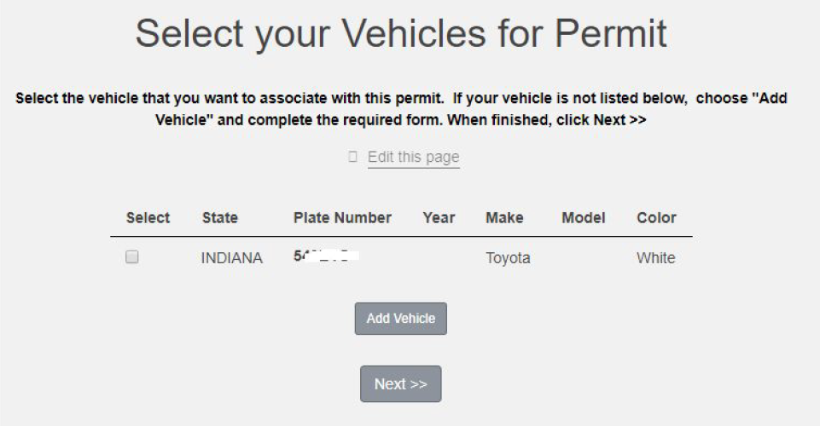Click the partially hidden plate number value
The height and width of the screenshot is (426, 820).
tap(325, 256)
